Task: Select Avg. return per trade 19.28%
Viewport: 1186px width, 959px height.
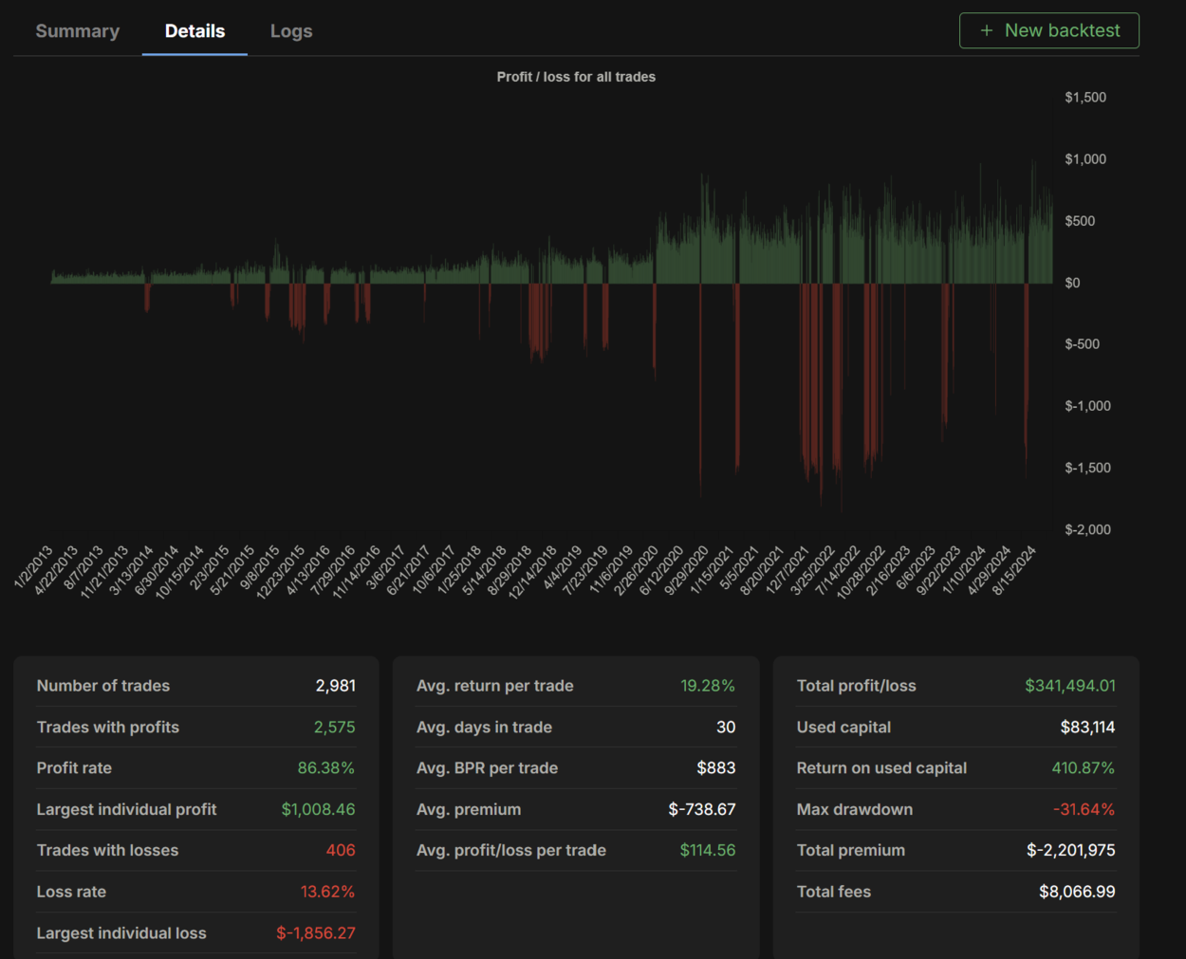Action: click(708, 686)
